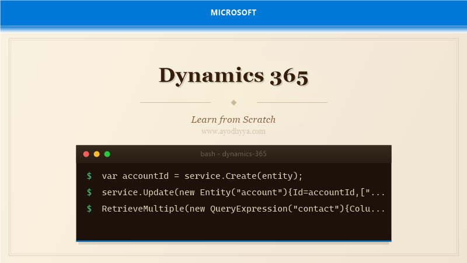Click the service.Create(entity) command line
Viewport: 467px width, 263px height.
click(202, 176)
